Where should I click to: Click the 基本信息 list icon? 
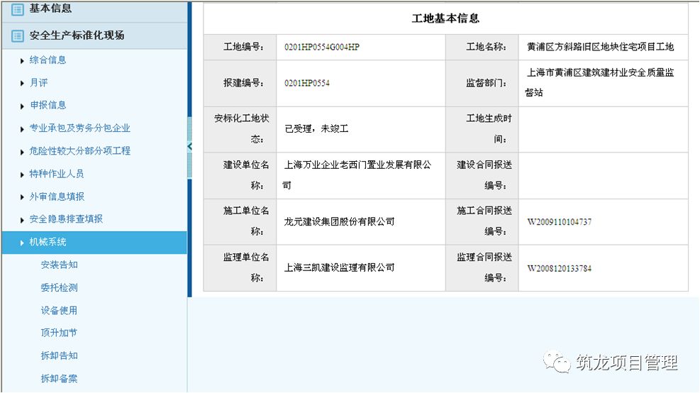[17, 9]
